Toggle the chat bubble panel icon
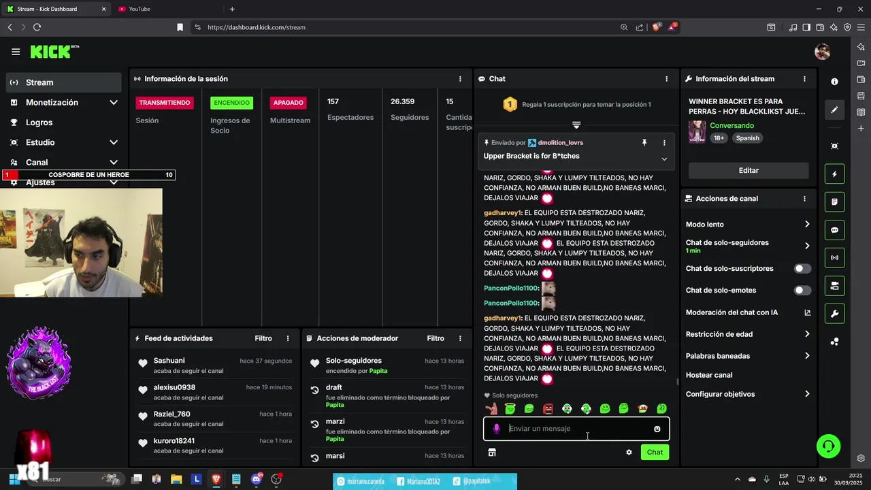 click(x=835, y=230)
